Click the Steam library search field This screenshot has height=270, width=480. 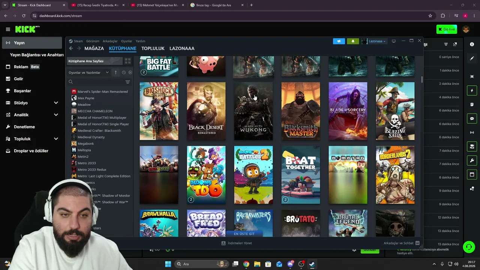(95, 82)
